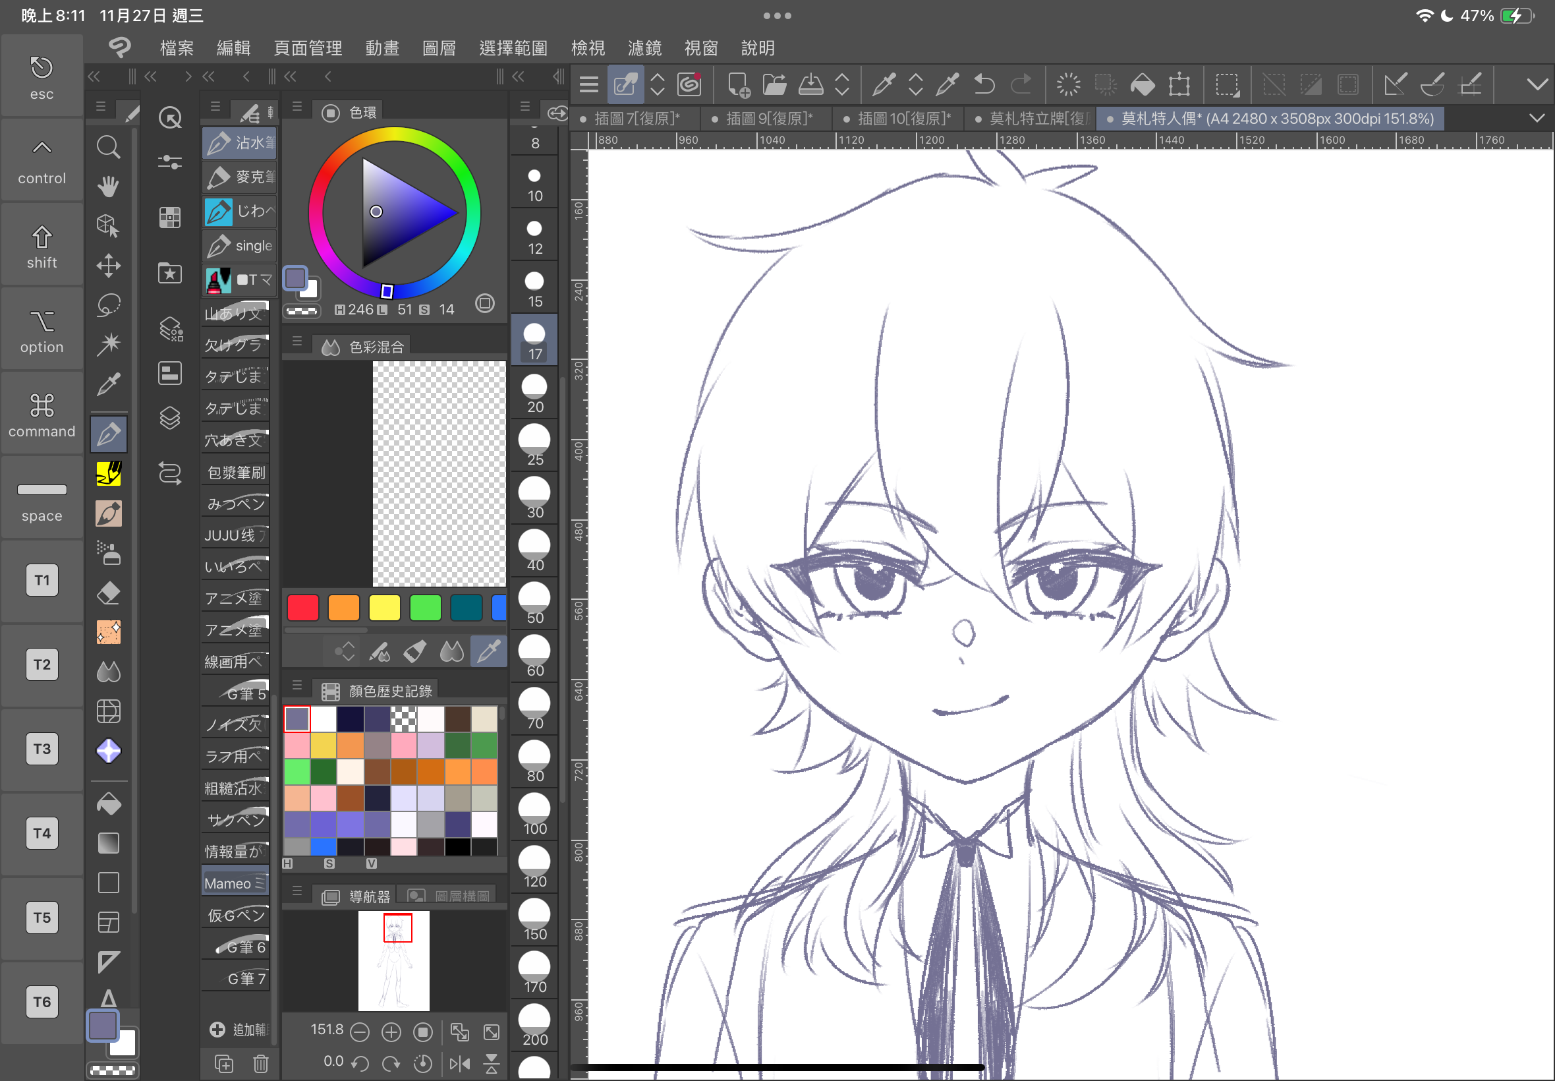Select the Frame border tool
The width and height of the screenshot is (1555, 1081).
tap(108, 923)
